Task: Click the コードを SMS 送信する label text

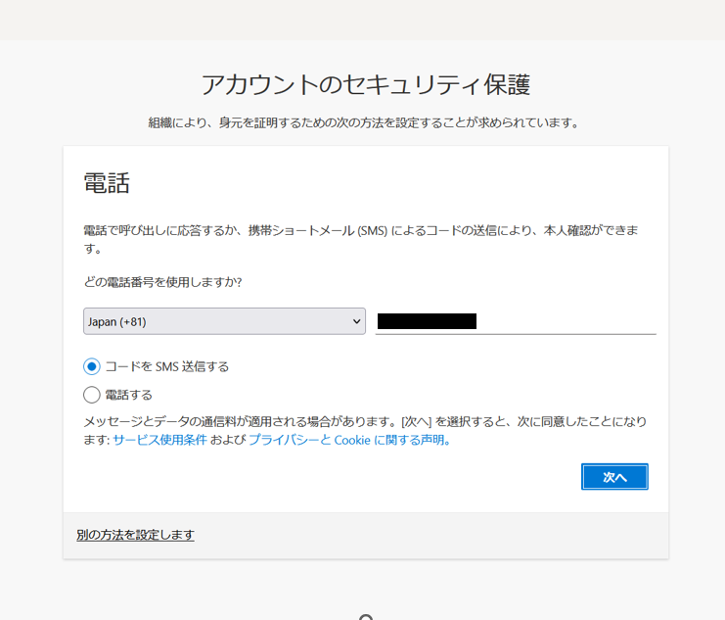Action: pos(167,366)
